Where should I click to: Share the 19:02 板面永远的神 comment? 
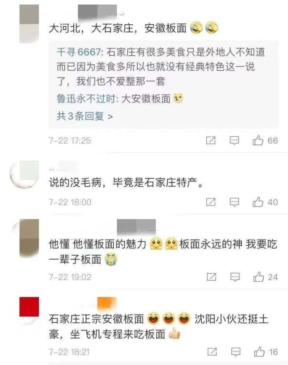[211, 277]
